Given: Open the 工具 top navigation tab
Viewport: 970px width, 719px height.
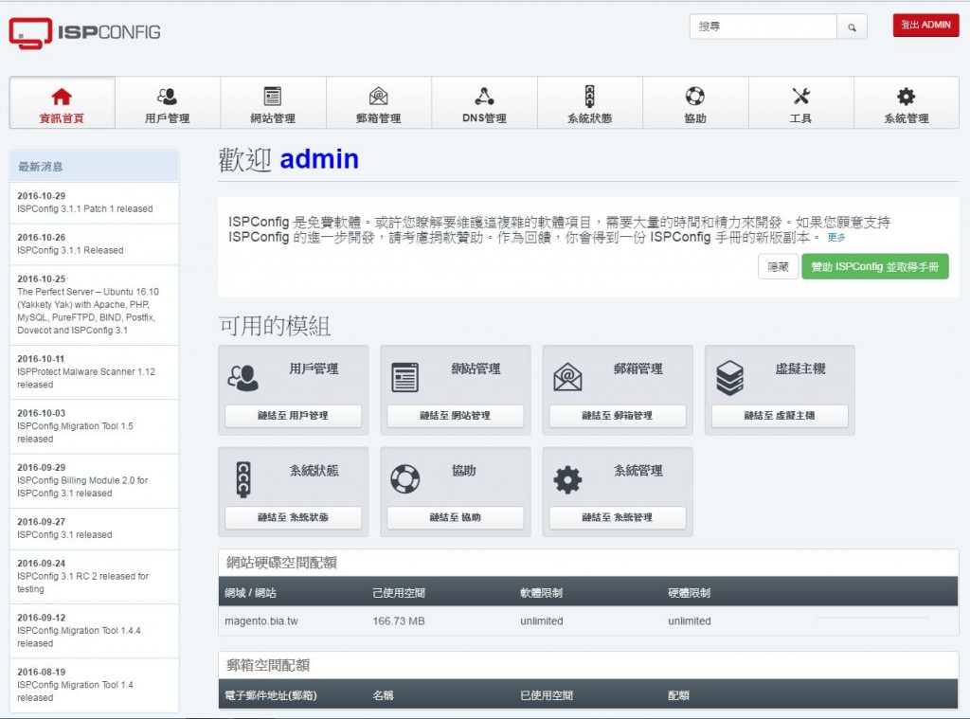Looking at the screenshot, I should [x=801, y=103].
